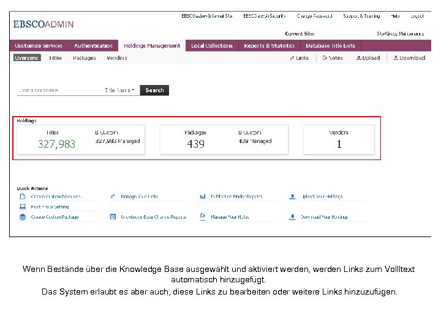
Task: Open the Reports & Statistics tab
Action: click(x=269, y=46)
